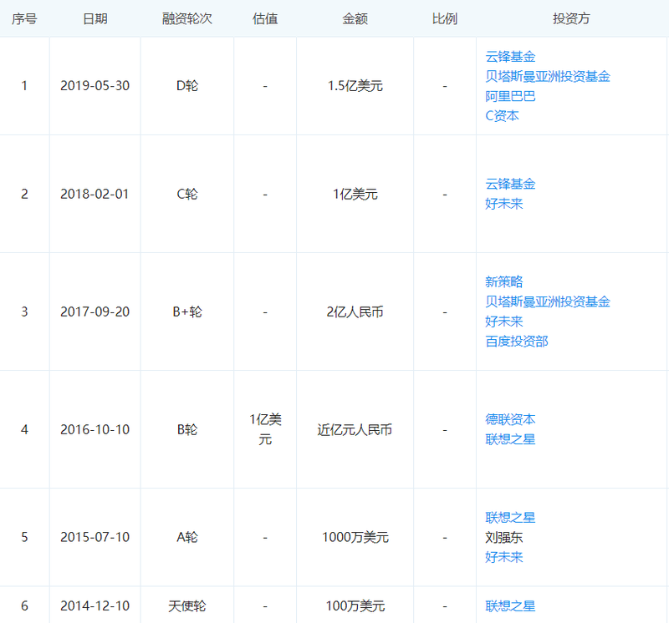The image size is (669, 623).
Task: Open 云锋基金 link in C轮 row
Action: (510, 184)
